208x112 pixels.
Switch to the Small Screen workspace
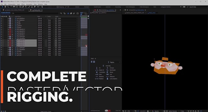coord(97,7)
